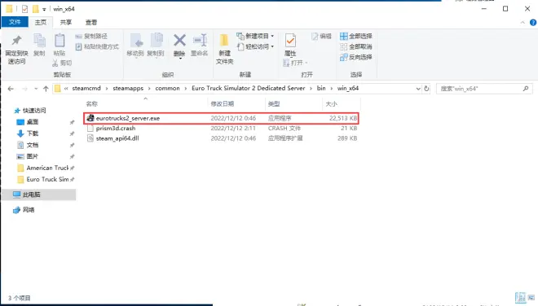Click Paste shortcut (粘贴快捷方式)
Viewport: 538px width, 306px height.
[x=97, y=46]
